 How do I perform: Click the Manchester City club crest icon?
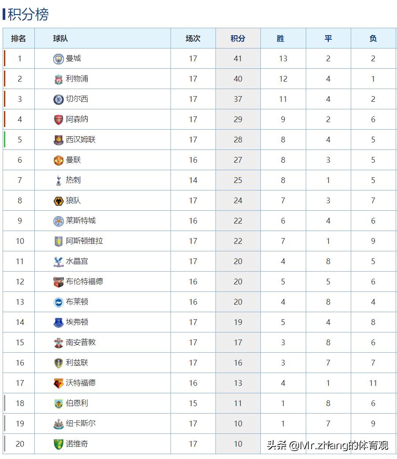58,59
